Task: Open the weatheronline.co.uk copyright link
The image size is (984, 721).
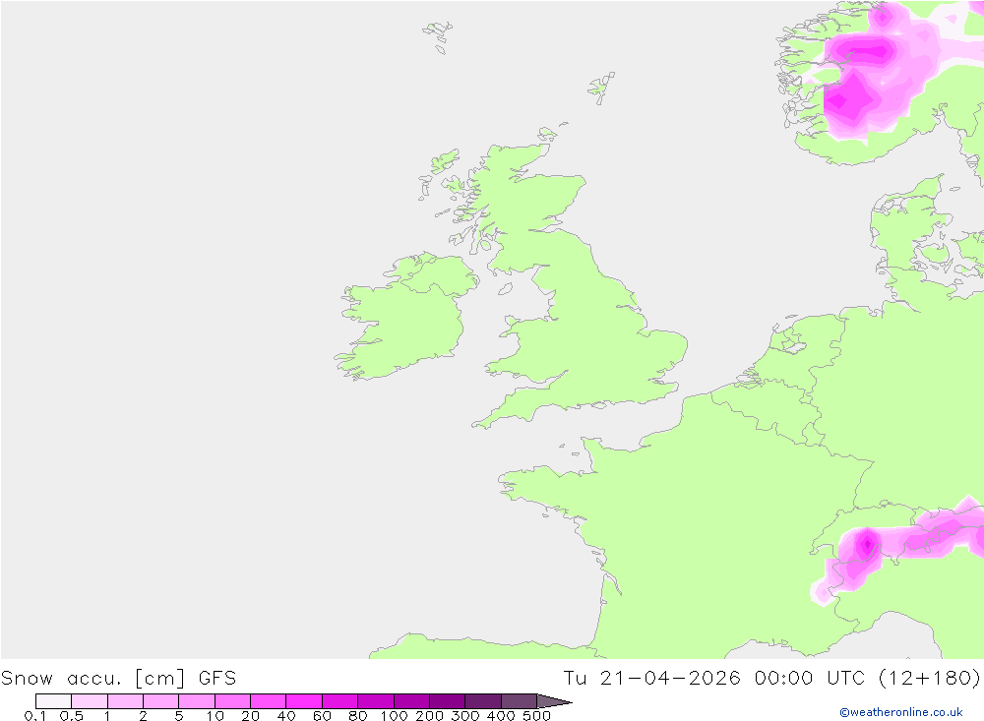Action: pos(900,712)
